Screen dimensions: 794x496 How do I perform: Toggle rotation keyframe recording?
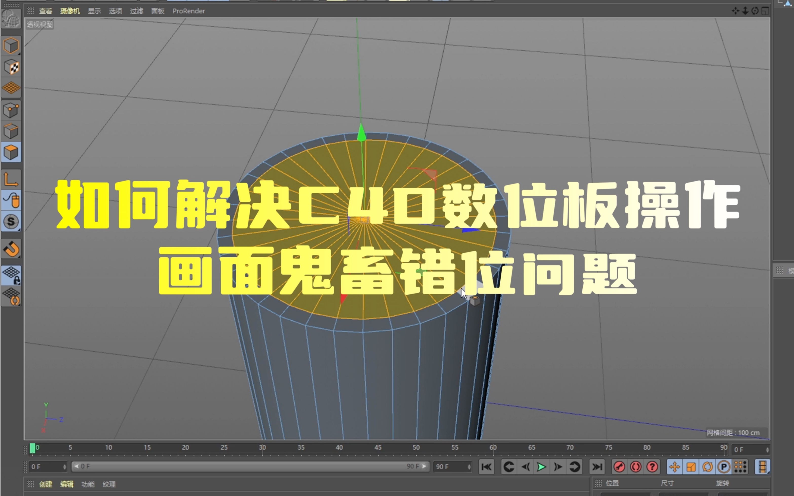[x=707, y=467]
